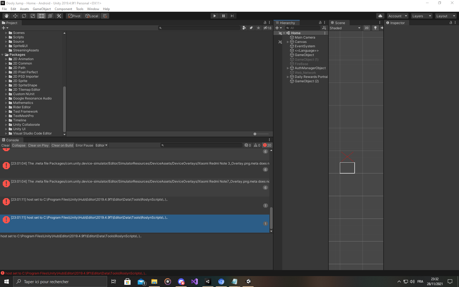
Task: Click the favorites star icon in Project
Action: [258, 28]
